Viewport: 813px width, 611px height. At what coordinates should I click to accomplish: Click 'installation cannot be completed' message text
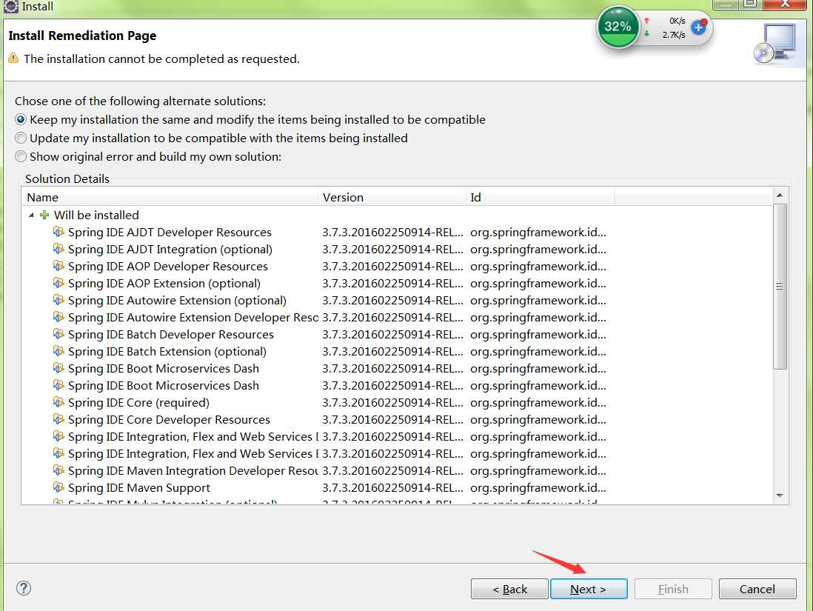click(x=161, y=59)
